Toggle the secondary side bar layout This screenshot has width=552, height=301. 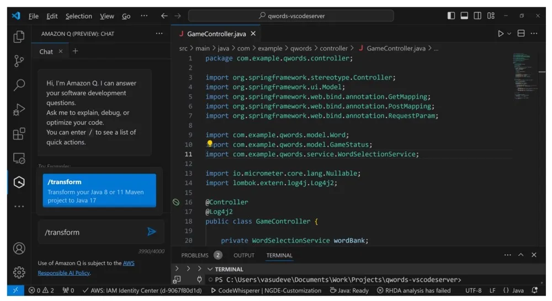pos(477,16)
